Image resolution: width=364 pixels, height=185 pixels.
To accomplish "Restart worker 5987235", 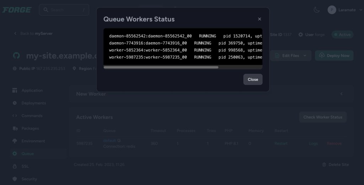I will click(x=281, y=144).
